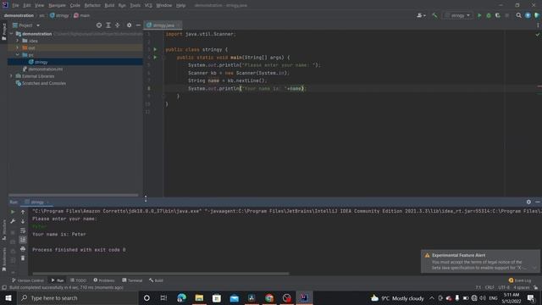Toggle scroll to end in console

pyautogui.click(x=23, y=240)
